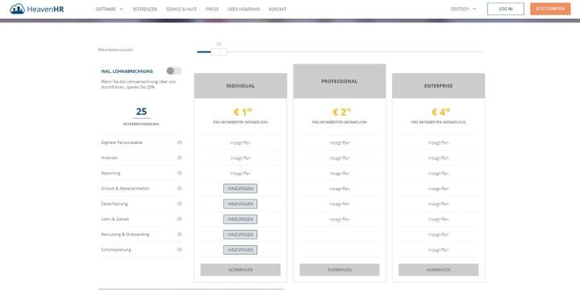Open info icon for Digitale Personalakte
Screen dimensions: 580x290
click(180, 142)
